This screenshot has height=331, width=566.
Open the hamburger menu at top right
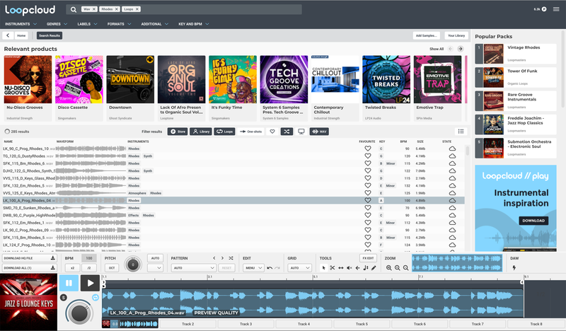(x=555, y=10)
